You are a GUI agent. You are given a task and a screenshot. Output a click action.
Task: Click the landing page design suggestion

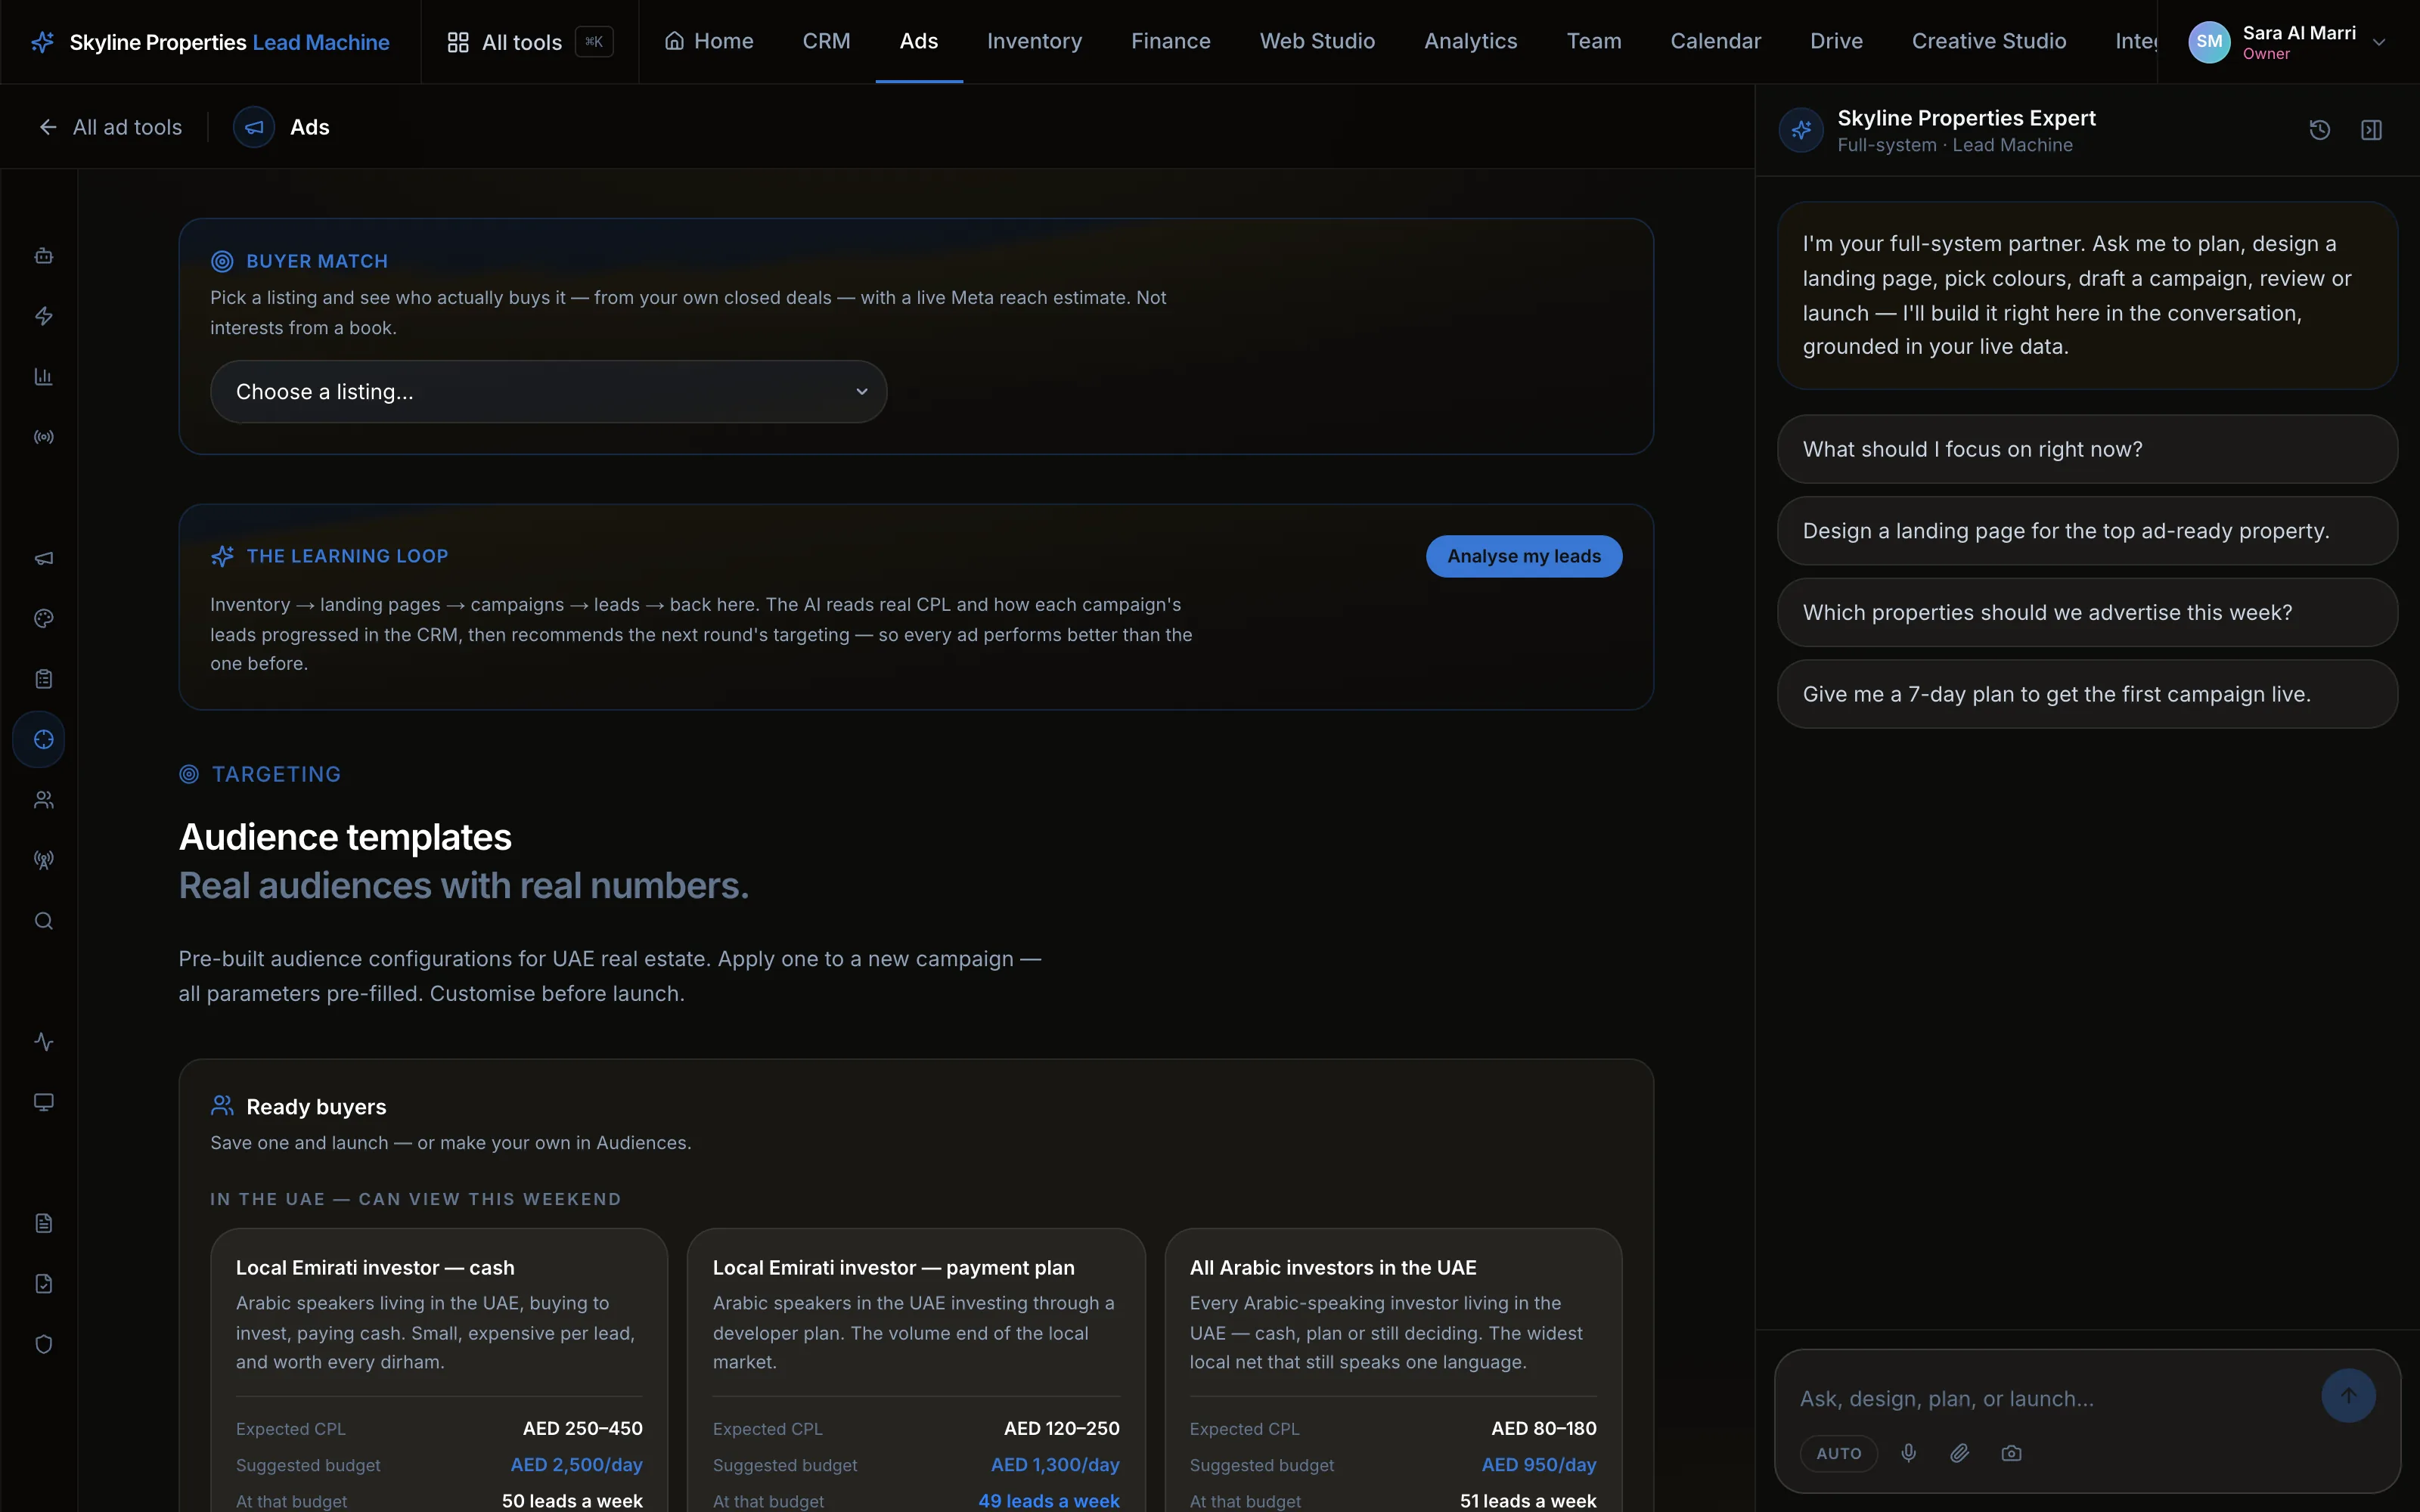click(x=2087, y=531)
